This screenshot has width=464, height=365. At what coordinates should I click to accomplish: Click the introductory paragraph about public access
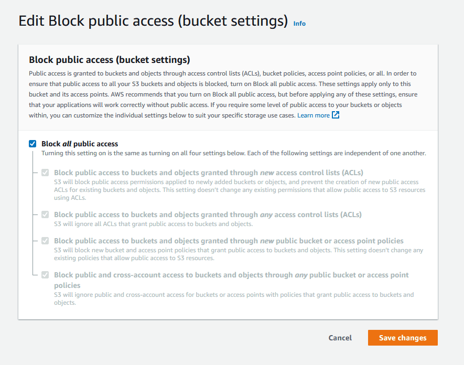[x=223, y=94]
